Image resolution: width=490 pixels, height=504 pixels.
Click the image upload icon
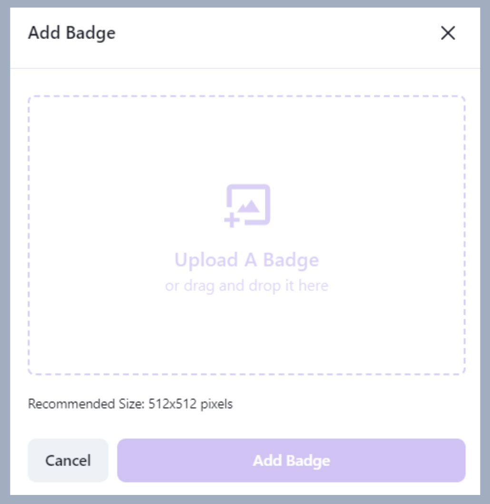[247, 206]
